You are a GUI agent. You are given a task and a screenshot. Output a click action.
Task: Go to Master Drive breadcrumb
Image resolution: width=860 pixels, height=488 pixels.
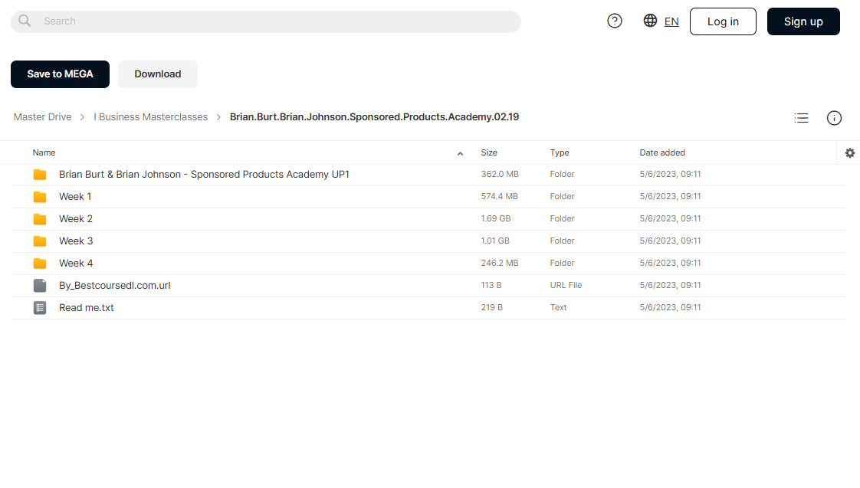42,116
